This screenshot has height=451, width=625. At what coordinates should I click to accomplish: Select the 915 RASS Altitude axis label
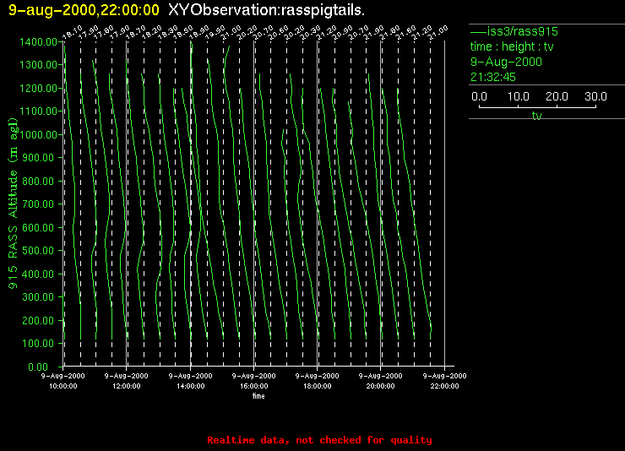[x=13, y=204]
